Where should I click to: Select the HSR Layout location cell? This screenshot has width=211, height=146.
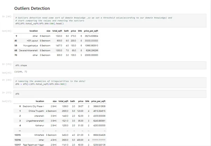point(32,41)
